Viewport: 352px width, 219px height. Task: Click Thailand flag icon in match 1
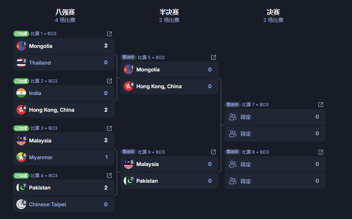click(21, 63)
